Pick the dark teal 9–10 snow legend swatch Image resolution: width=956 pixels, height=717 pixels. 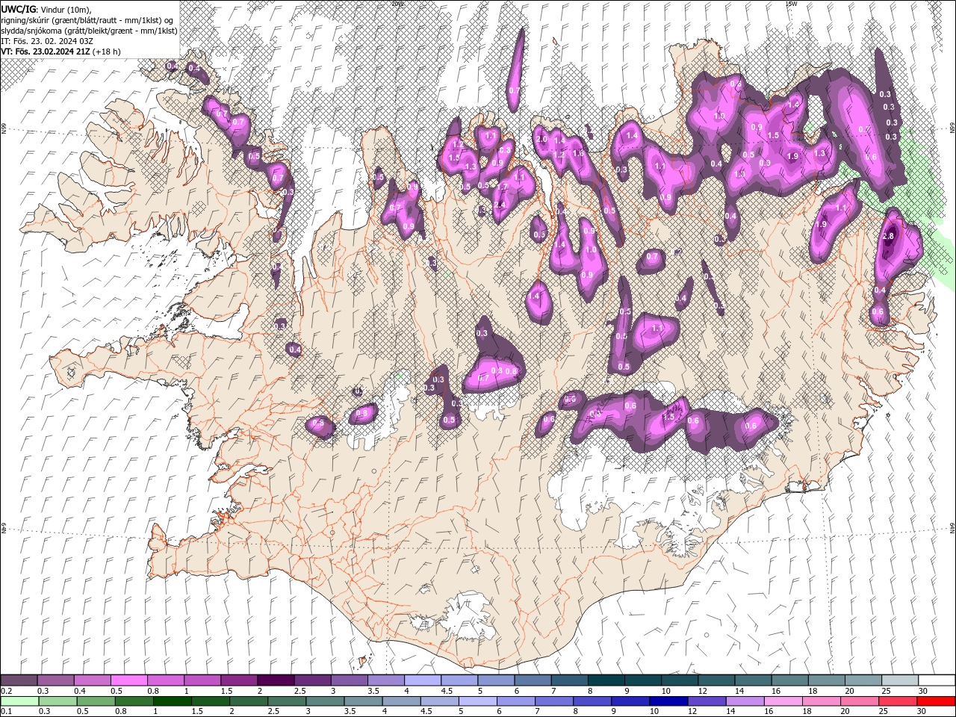[x=642, y=680]
